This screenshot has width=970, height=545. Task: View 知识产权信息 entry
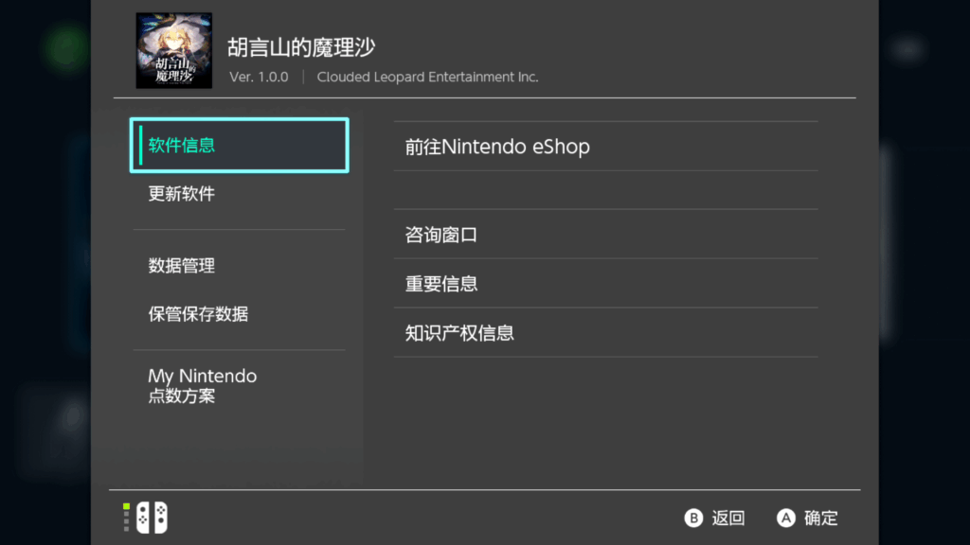tap(605, 333)
